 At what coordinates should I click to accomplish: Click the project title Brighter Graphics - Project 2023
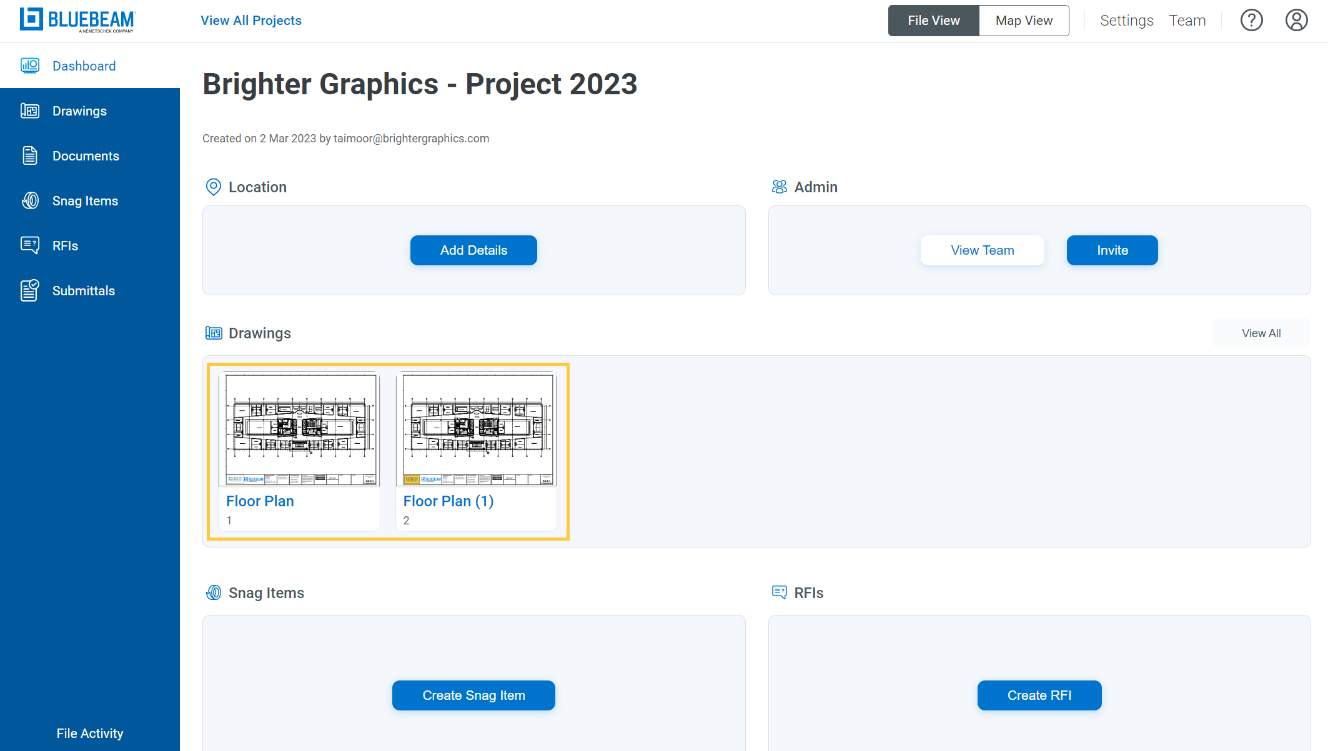pos(420,84)
